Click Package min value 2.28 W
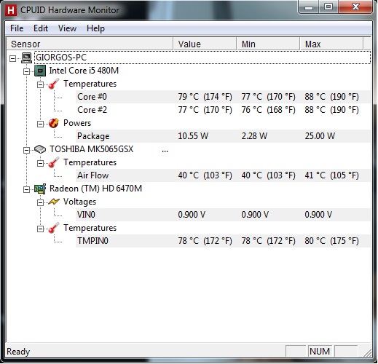This screenshot has width=378, height=364. click(254, 136)
